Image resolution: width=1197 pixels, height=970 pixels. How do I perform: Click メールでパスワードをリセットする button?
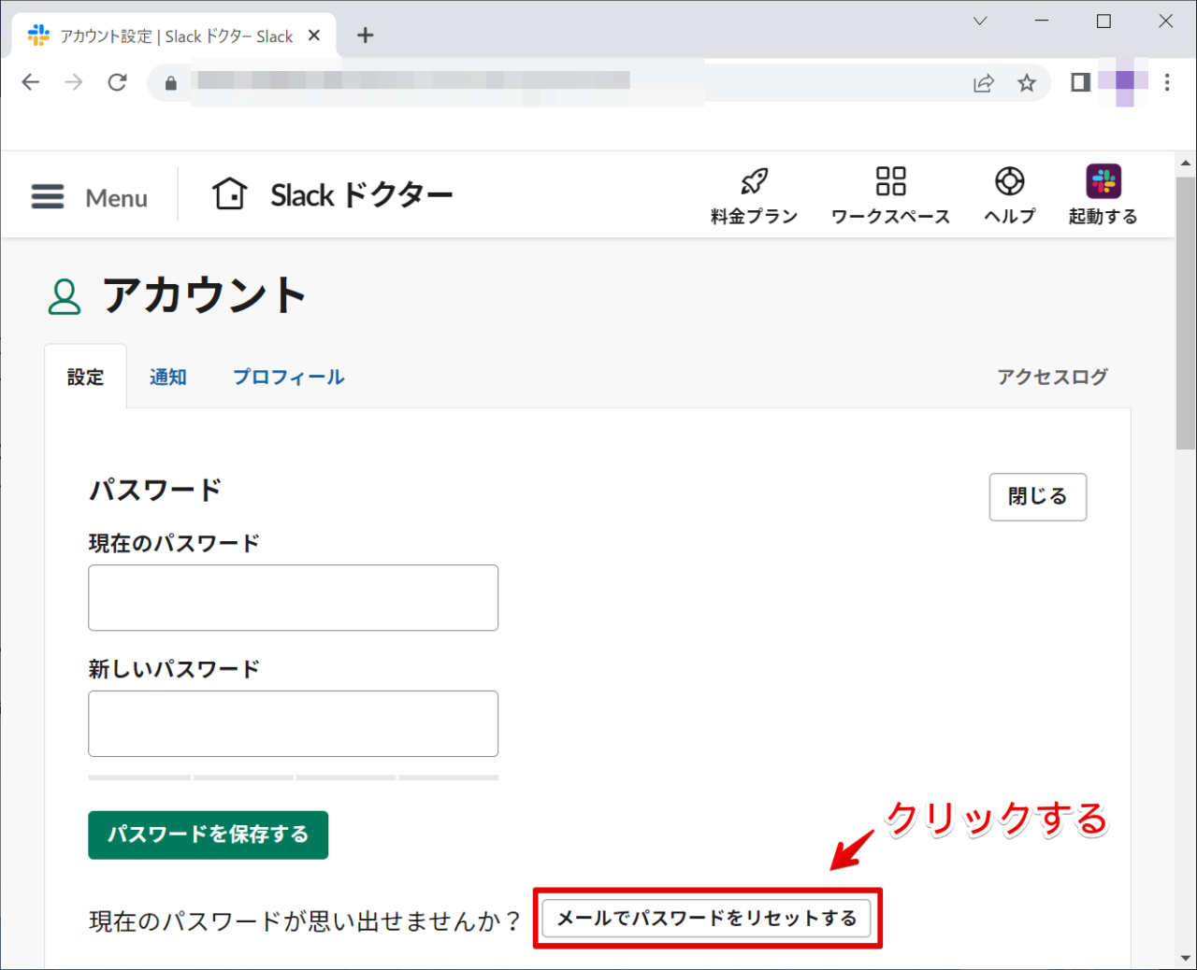click(706, 919)
